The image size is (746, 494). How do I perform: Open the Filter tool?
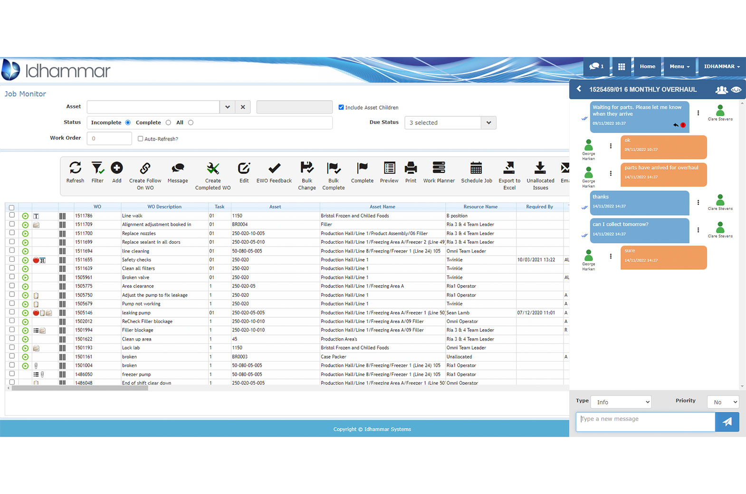pyautogui.click(x=97, y=168)
